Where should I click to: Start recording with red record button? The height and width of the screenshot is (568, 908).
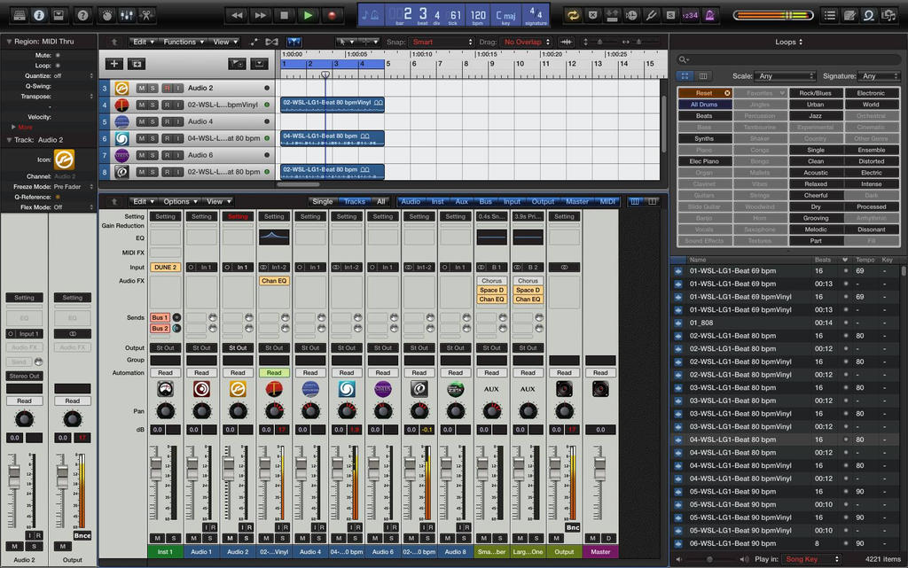point(332,16)
